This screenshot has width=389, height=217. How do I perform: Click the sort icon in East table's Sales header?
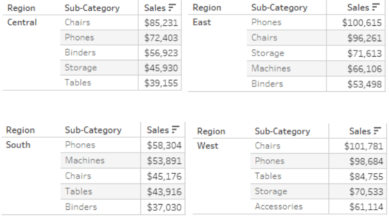click(x=376, y=7)
